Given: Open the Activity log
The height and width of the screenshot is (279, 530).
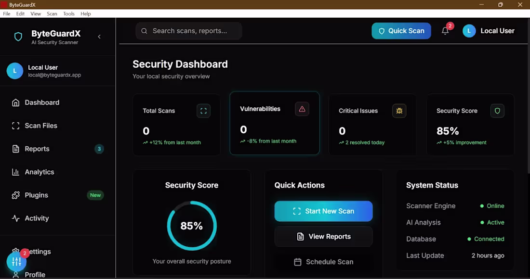Looking at the screenshot, I should coord(37,218).
